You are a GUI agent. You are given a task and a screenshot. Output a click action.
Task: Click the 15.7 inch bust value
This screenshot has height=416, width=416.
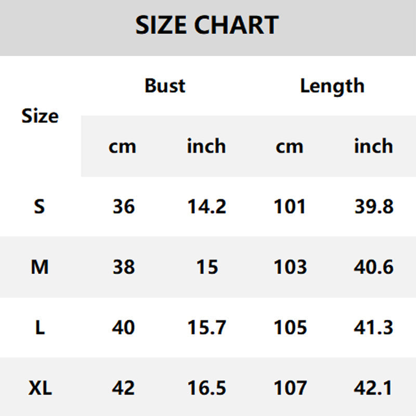pyautogui.click(x=206, y=328)
